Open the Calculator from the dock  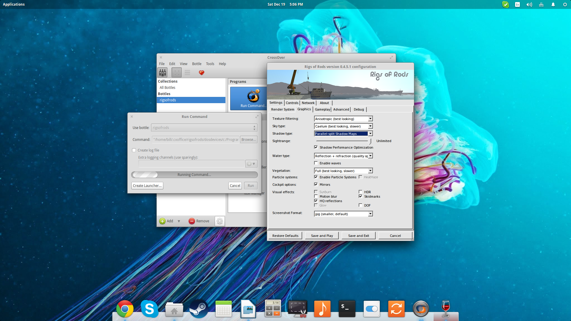point(273,309)
